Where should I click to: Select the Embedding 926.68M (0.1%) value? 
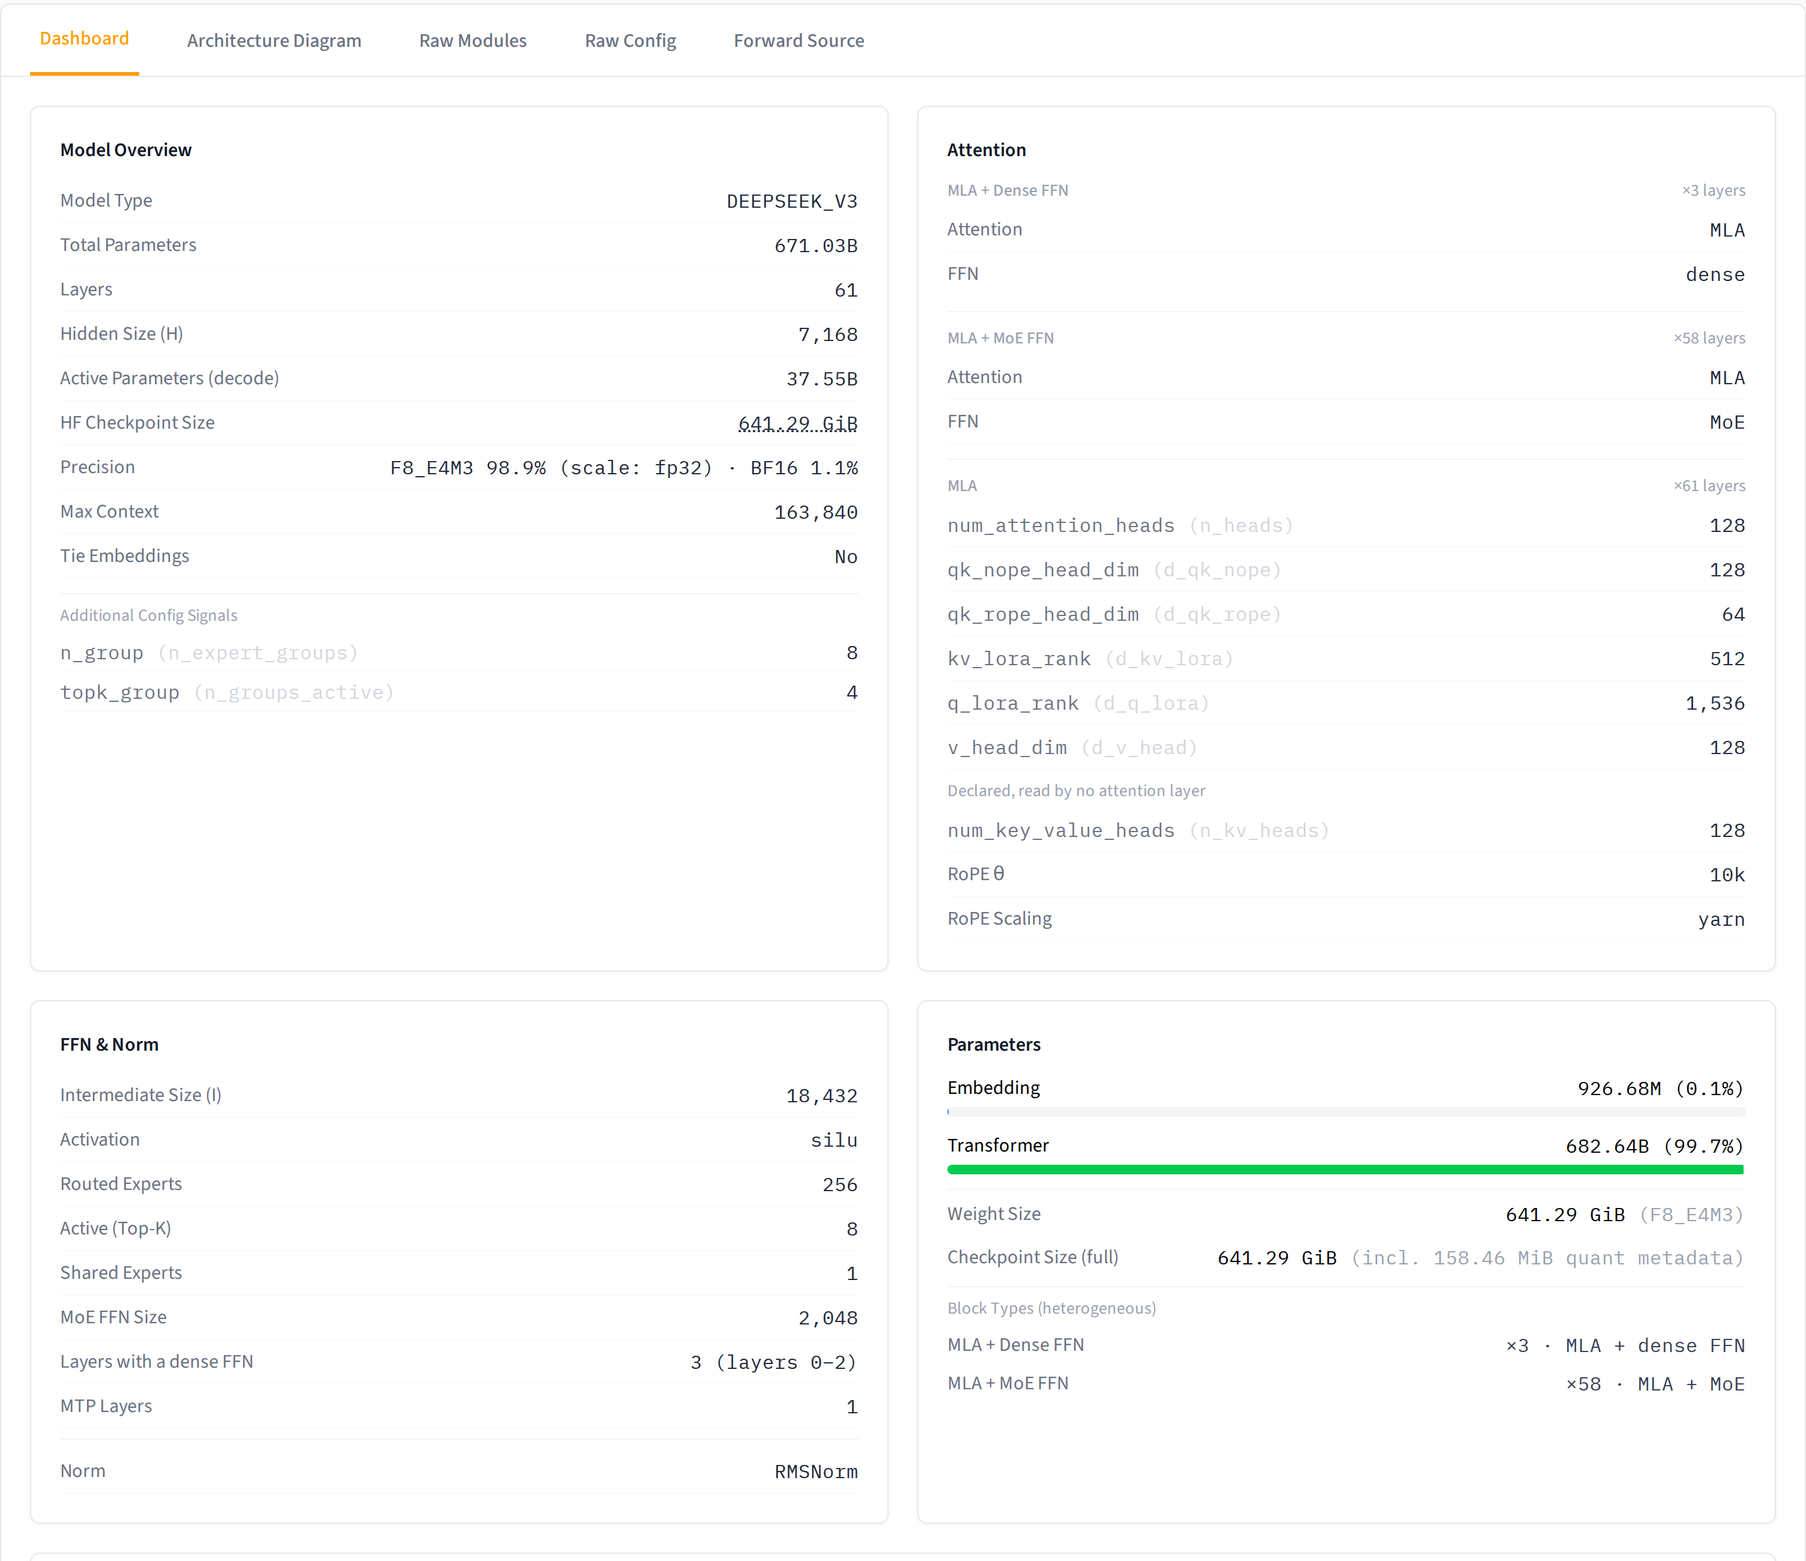point(1661,1090)
